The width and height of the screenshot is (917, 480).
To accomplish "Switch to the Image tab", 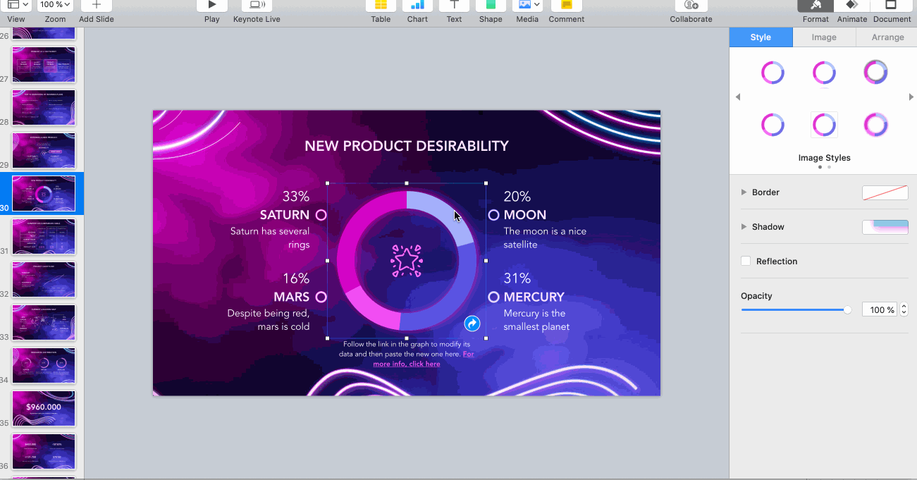I will pyautogui.click(x=824, y=37).
